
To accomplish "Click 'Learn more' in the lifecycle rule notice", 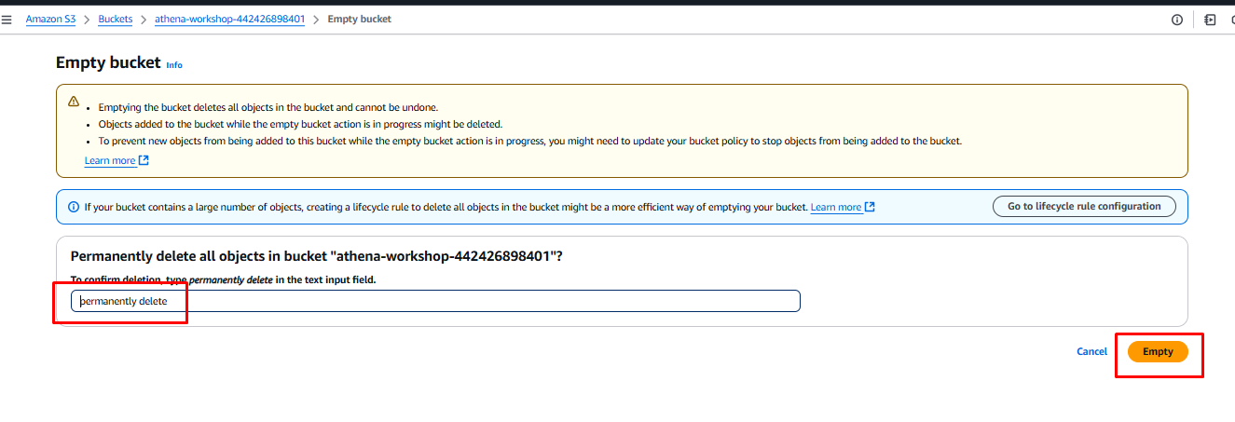I will (836, 207).
